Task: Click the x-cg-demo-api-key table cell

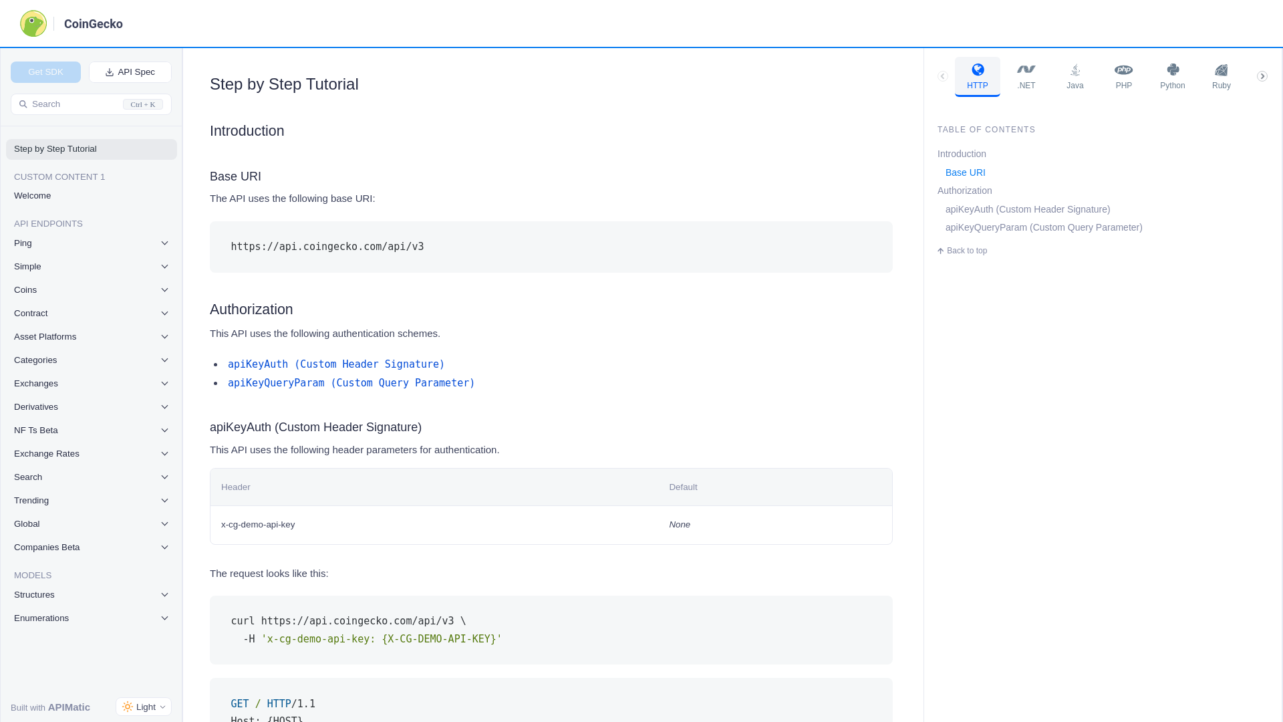Action: click(x=258, y=525)
